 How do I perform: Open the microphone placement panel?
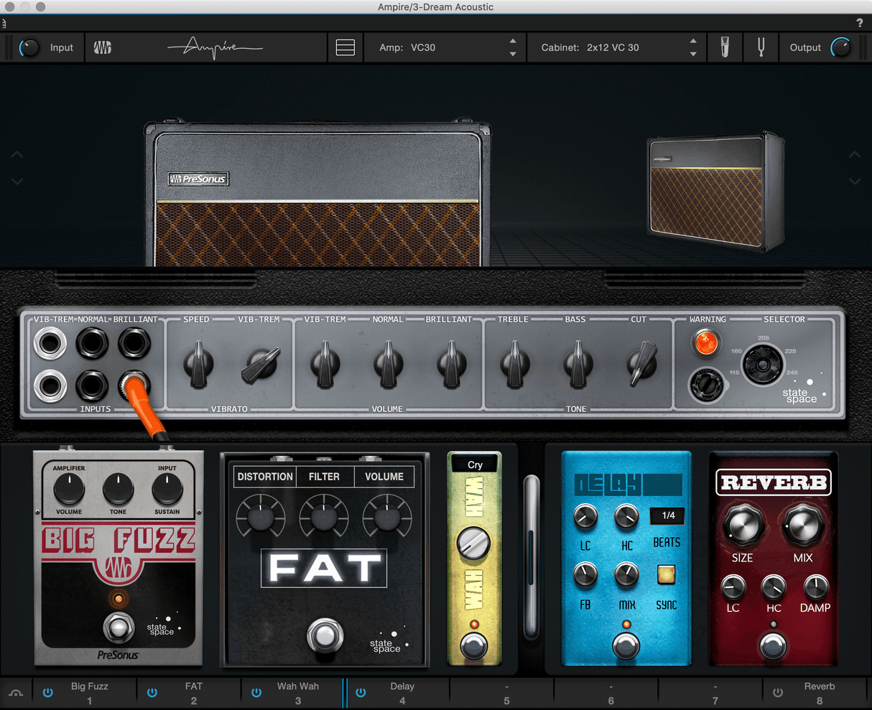pos(725,47)
